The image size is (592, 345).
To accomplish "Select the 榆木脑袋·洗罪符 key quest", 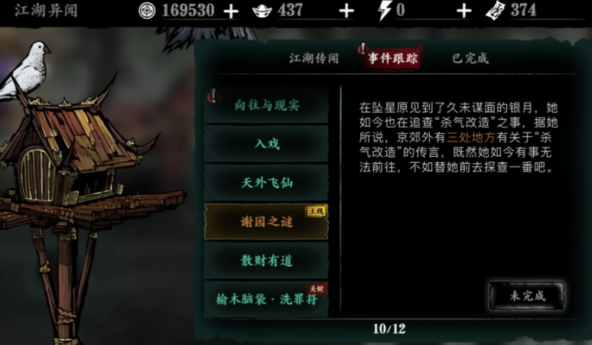I will (x=266, y=299).
